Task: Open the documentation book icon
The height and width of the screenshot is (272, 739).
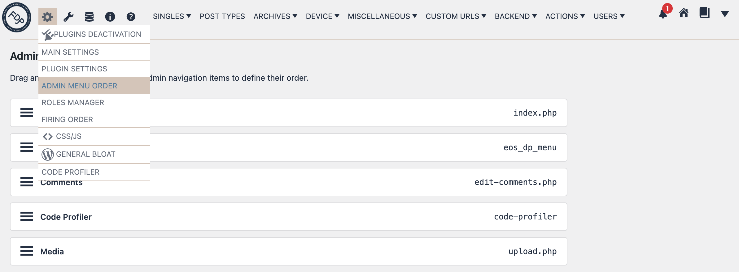Action: (x=704, y=13)
